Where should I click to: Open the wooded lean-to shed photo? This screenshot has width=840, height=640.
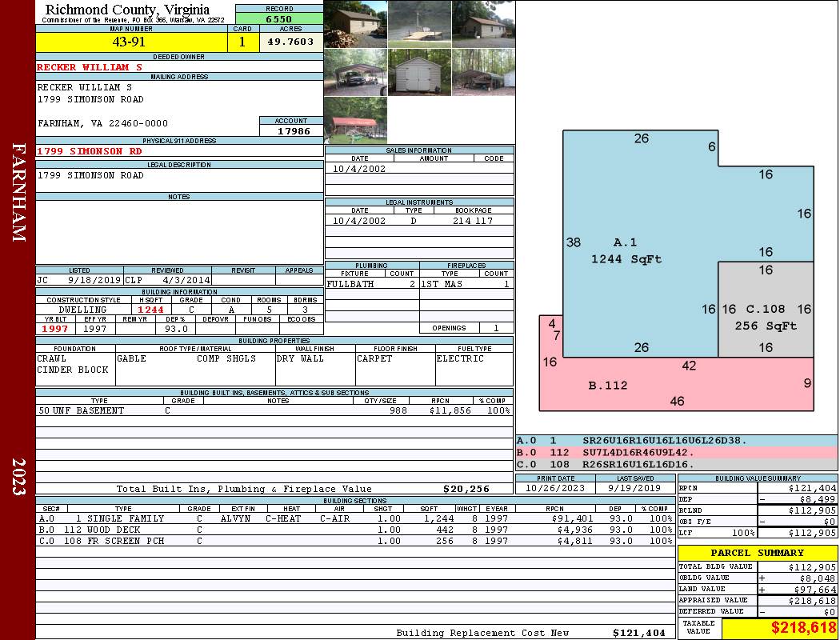484,72
